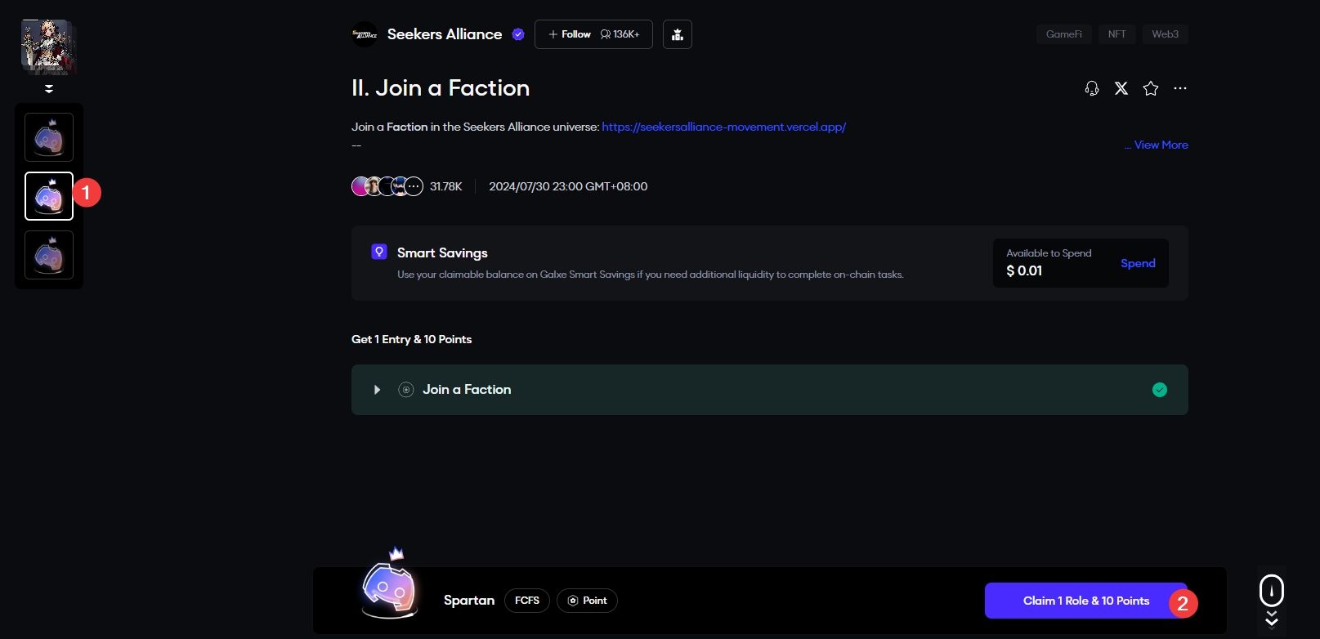Select the GameFi tag
The image size is (1320, 639).
(x=1063, y=34)
